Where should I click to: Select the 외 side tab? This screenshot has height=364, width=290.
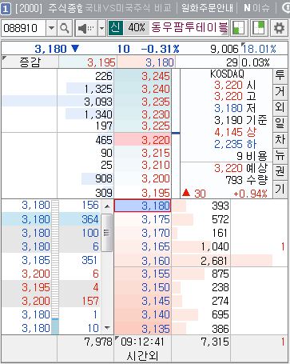click(x=280, y=107)
